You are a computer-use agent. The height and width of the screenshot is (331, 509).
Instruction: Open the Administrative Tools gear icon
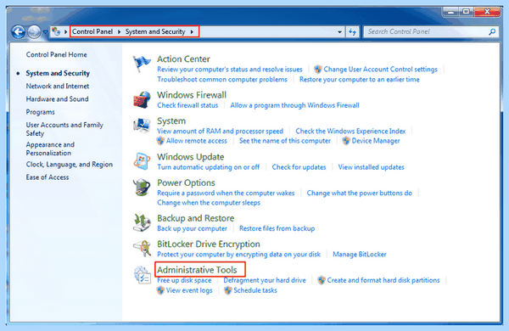click(143, 275)
